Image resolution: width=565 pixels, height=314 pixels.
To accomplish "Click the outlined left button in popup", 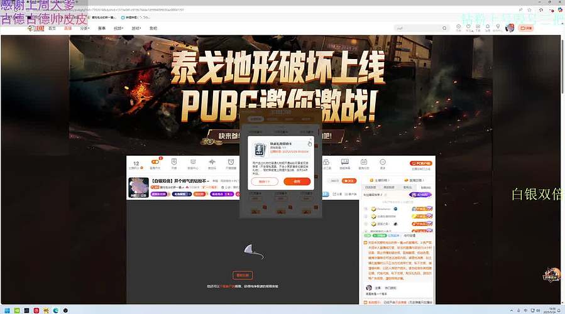I will pos(265,181).
